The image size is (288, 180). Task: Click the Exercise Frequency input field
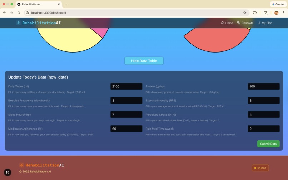pos(126,100)
